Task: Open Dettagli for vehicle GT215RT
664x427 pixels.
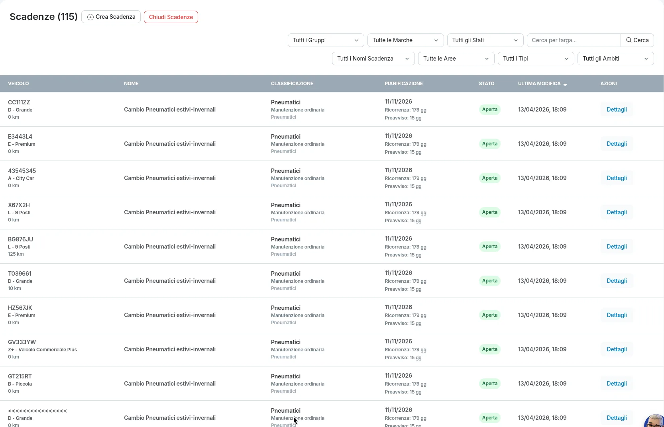Action: pos(617,384)
